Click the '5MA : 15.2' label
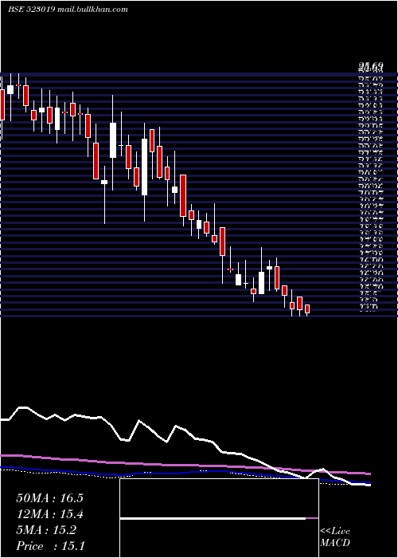The width and height of the screenshot is (398, 558). pos(46,530)
